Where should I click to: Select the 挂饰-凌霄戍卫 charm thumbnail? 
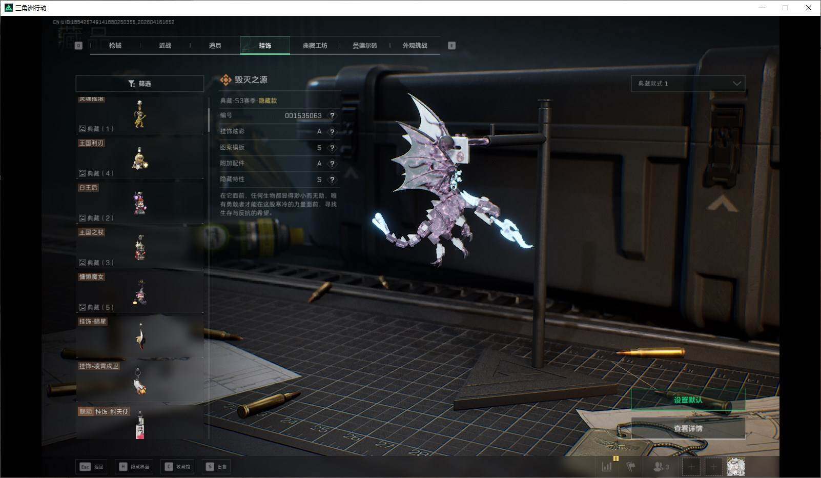(x=139, y=381)
